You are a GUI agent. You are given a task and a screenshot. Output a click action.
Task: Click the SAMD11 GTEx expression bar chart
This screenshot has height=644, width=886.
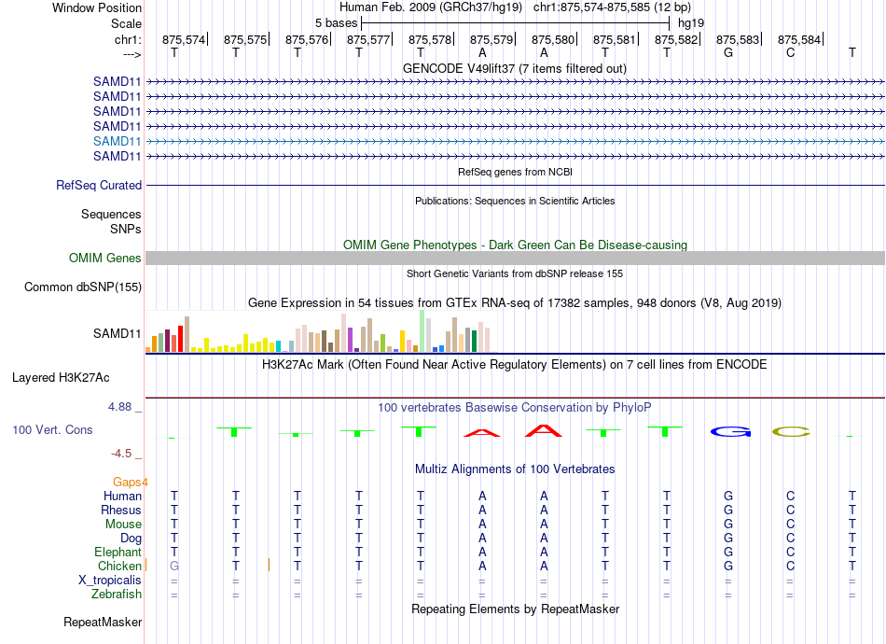point(321,331)
